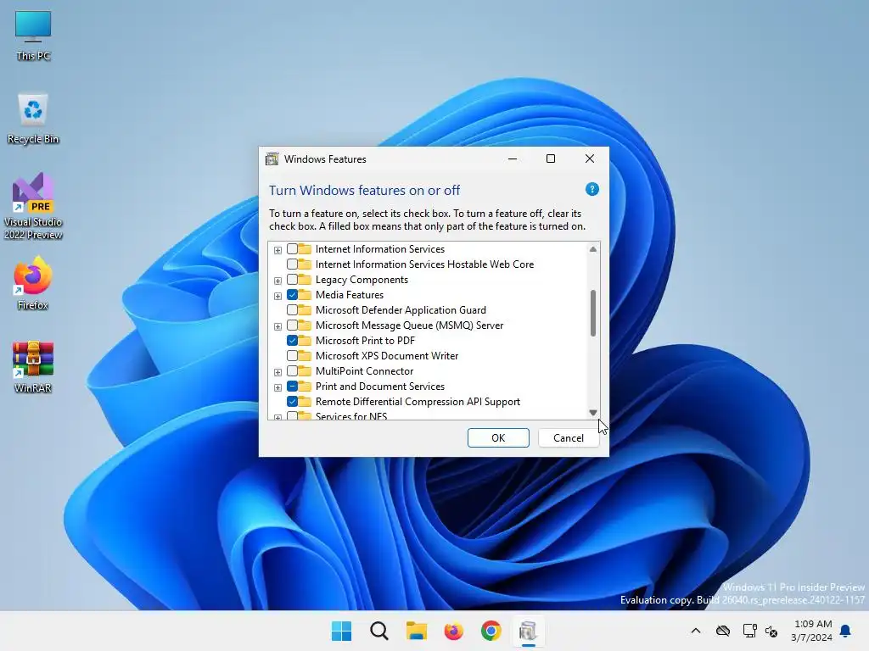
Task: Click the Media Features folder icon
Action: 305,295
